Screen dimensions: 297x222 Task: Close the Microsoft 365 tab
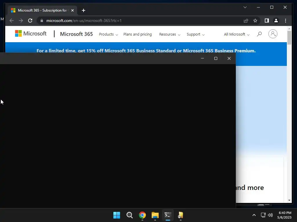click(x=72, y=10)
